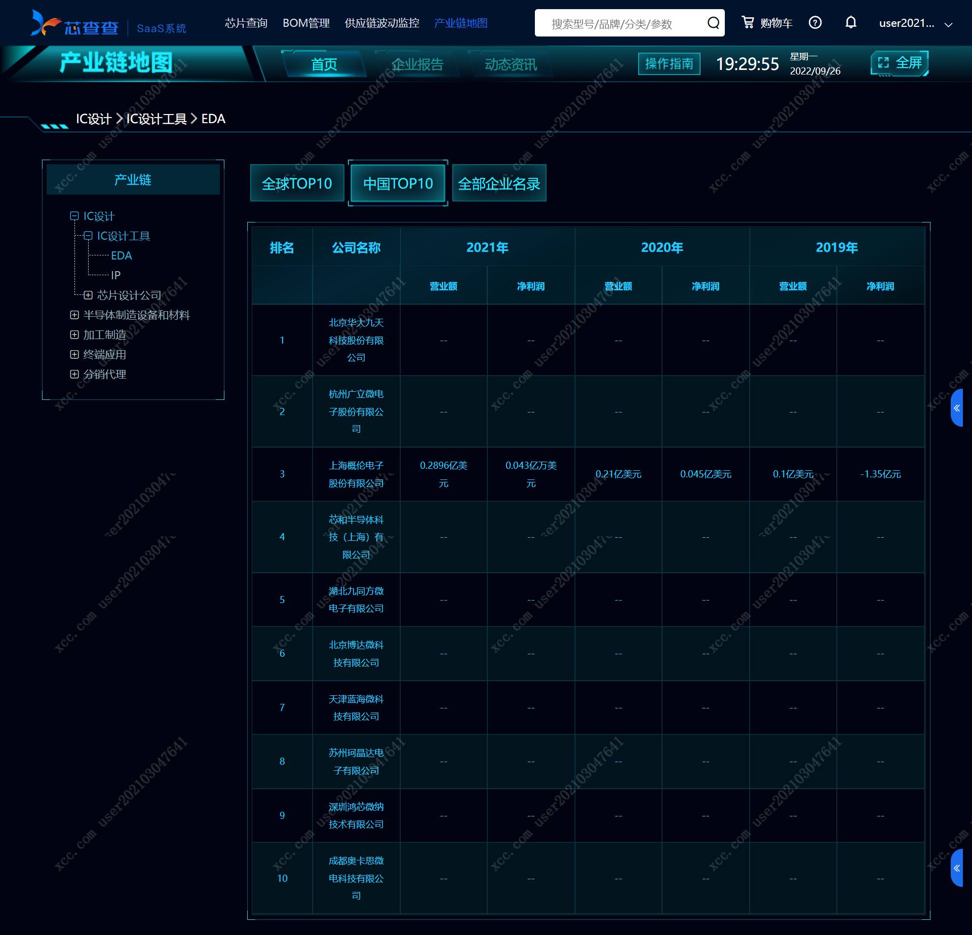Click the upper blue side-panel arrow tab
The height and width of the screenshot is (935, 972).
point(957,408)
